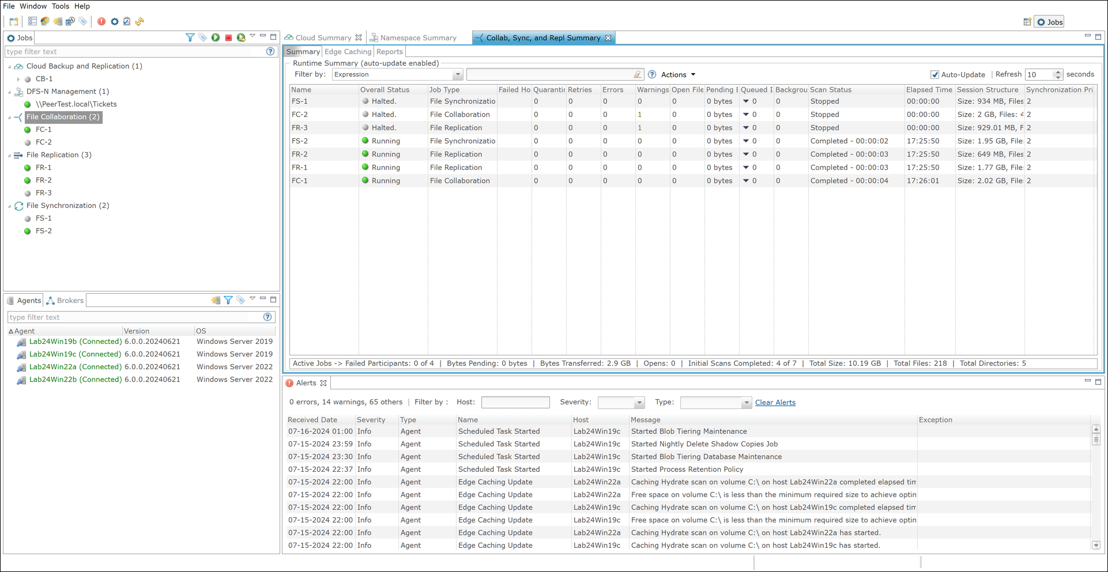Click the new job icon in the main toolbar
1108x572 pixels.
click(14, 22)
